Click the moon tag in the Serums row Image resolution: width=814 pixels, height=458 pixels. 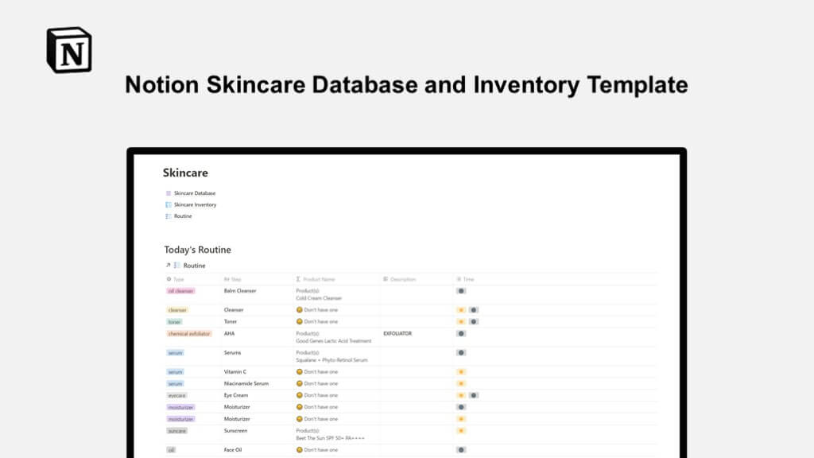click(x=461, y=352)
